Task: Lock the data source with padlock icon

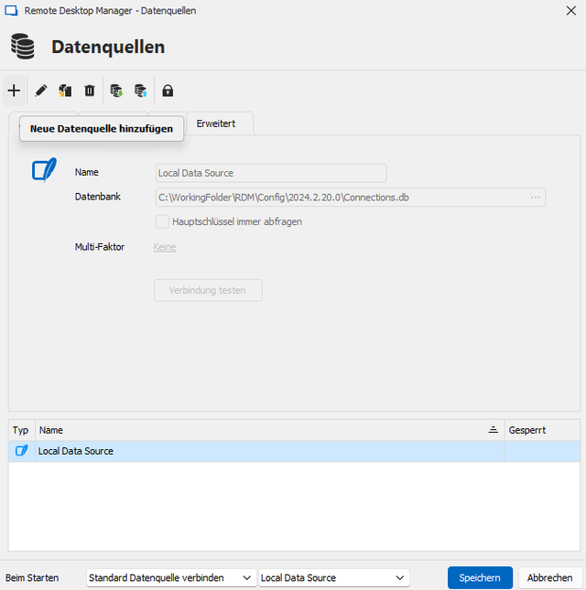Action: [168, 91]
